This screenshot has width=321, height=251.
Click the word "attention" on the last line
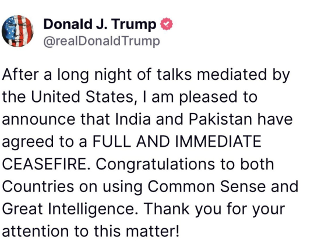(35, 231)
